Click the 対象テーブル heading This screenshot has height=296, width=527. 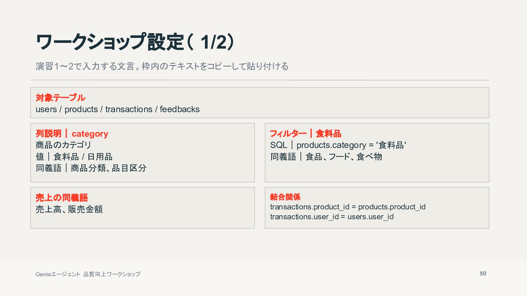61,98
